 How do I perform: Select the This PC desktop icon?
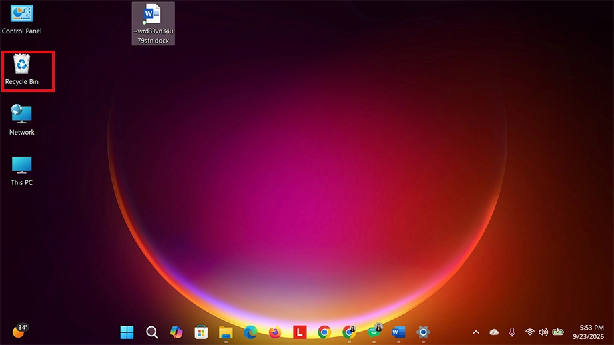pyautogui.click(x=21, y=171)
